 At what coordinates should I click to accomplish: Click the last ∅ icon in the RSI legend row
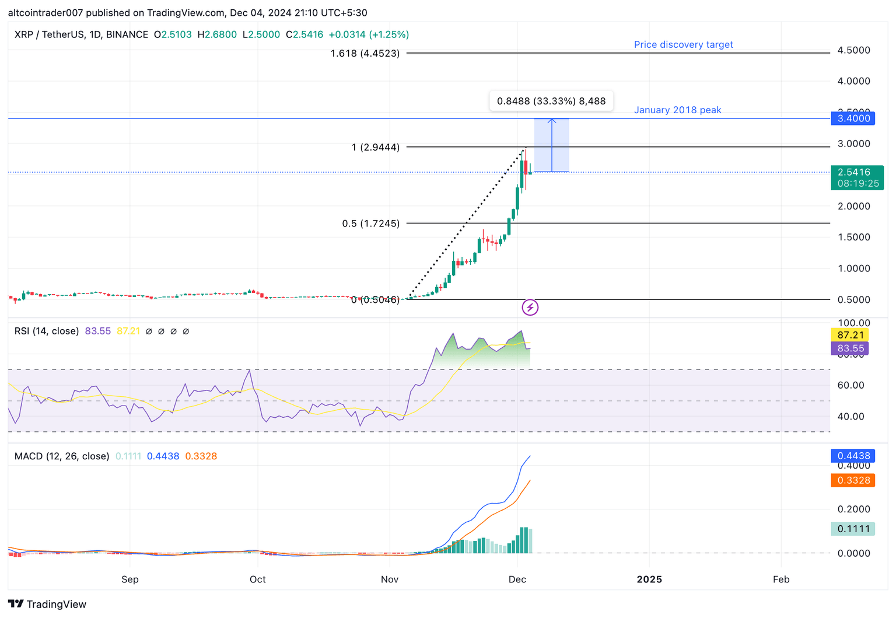pos(185,331)
